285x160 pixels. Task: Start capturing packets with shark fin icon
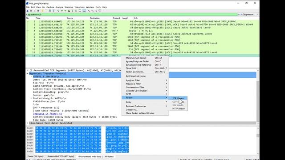click(x=28, y=11)
